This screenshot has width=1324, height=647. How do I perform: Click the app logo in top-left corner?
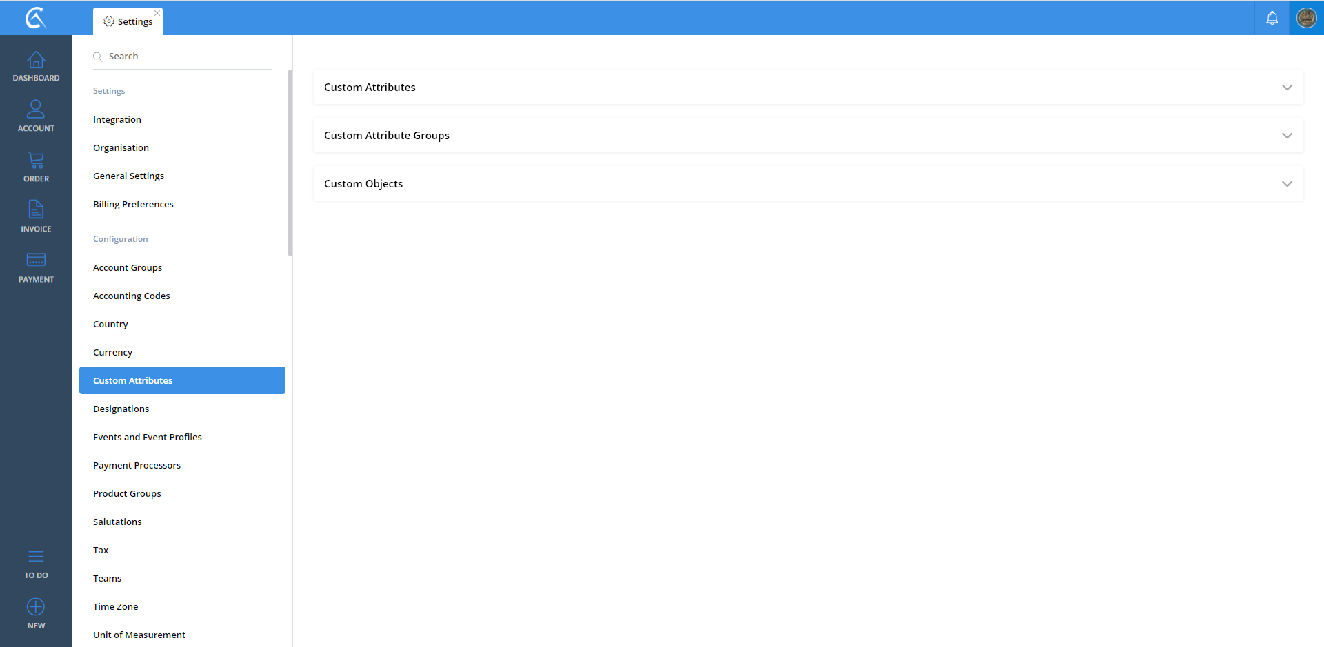point(36,18)
